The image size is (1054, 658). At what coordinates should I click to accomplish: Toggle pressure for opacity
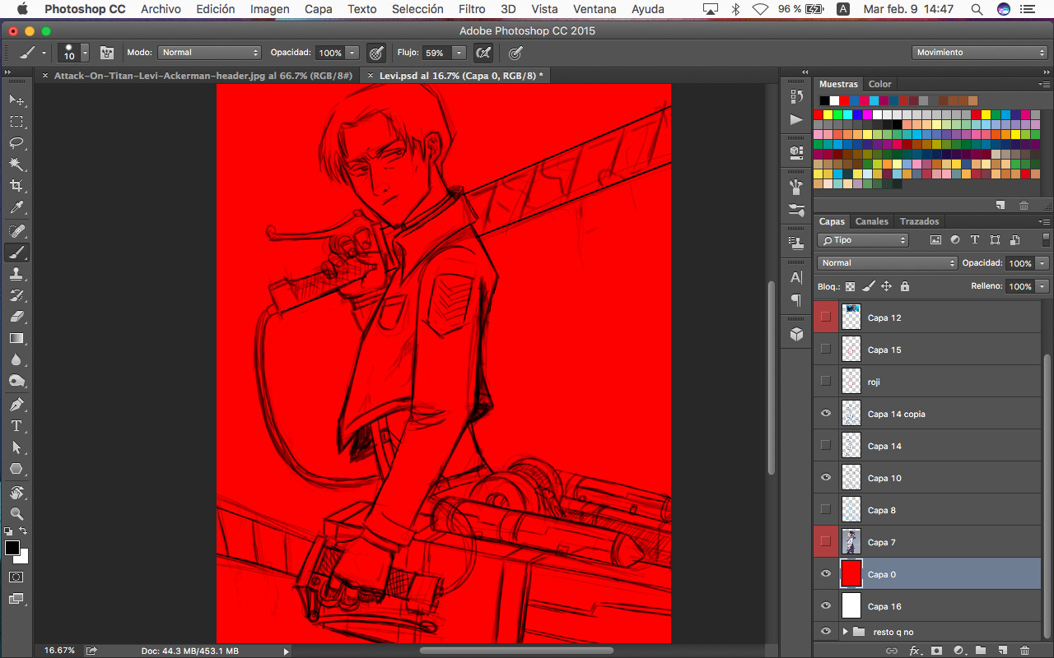[x=376, y=53]
